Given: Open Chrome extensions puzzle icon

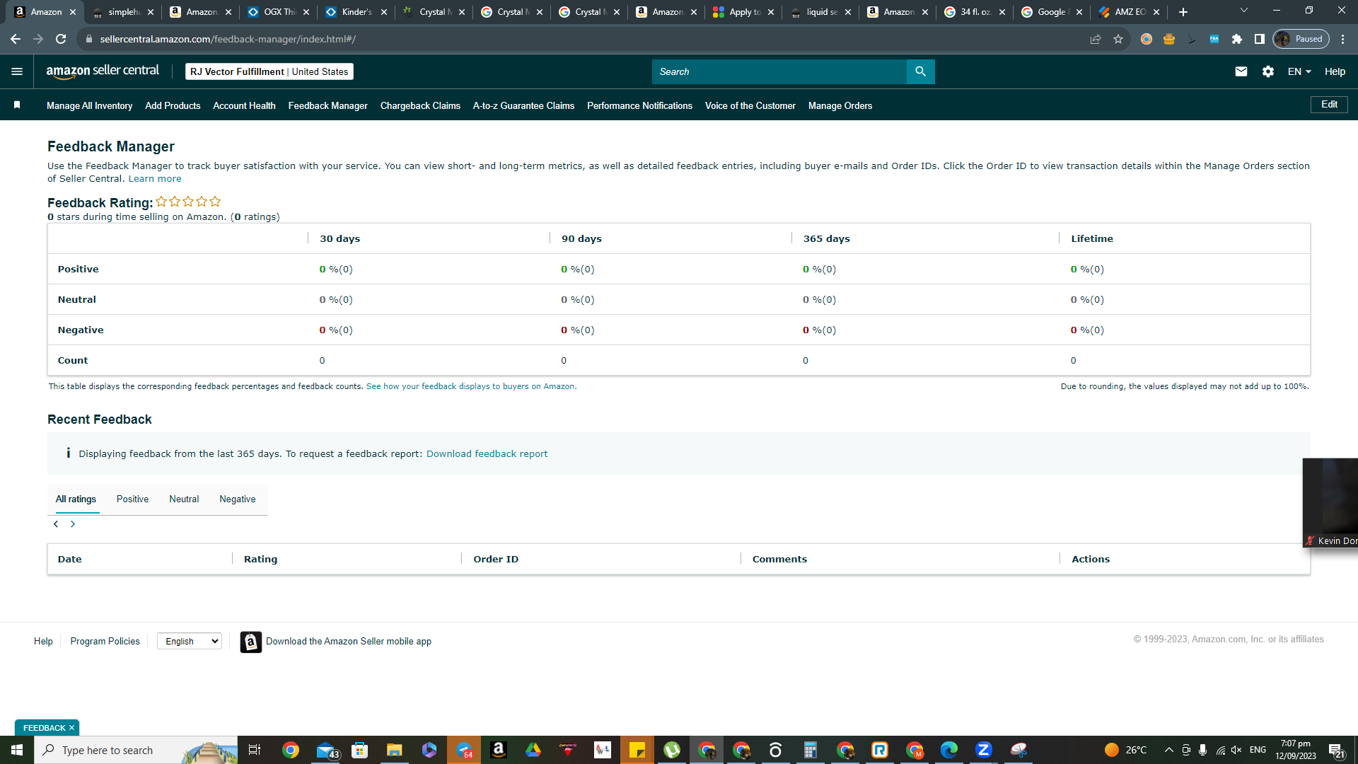Looking at the screenshot, I should click(x=1237, y=39).
